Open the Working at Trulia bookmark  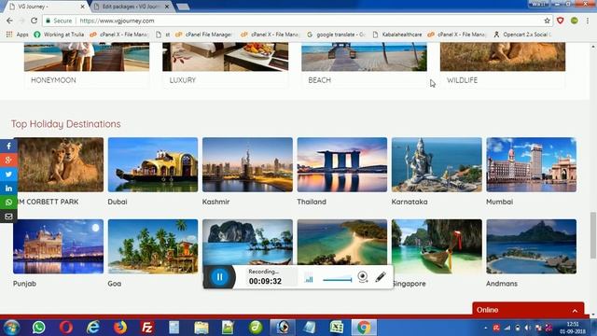coord(59,35)
